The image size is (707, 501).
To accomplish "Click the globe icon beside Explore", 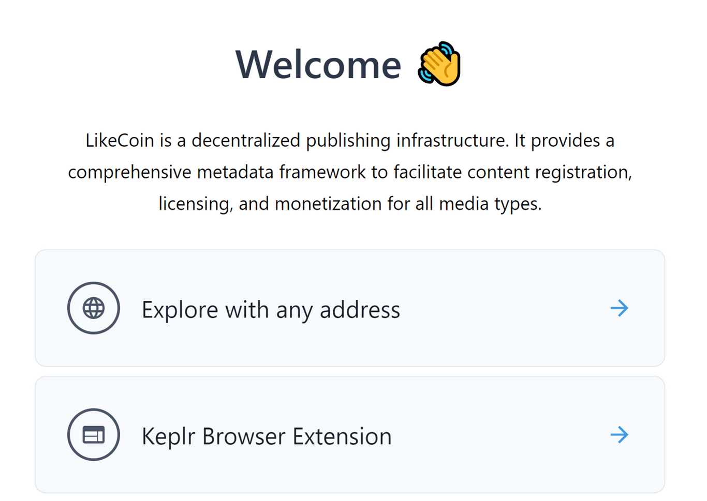I will point(94,308).
